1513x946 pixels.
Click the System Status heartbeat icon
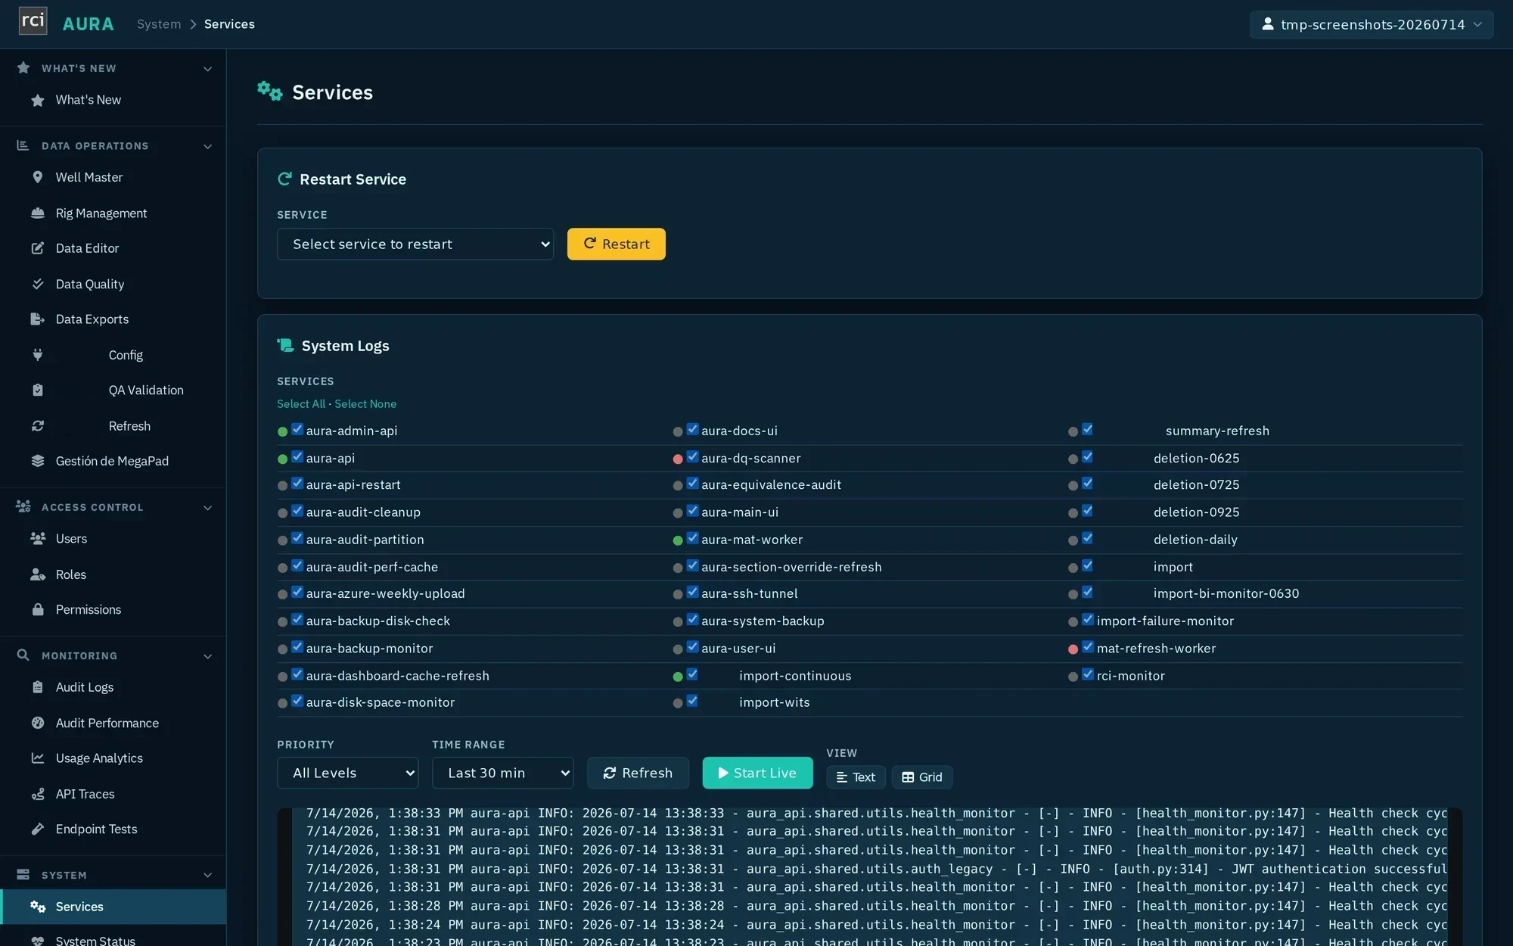[37, 941]
